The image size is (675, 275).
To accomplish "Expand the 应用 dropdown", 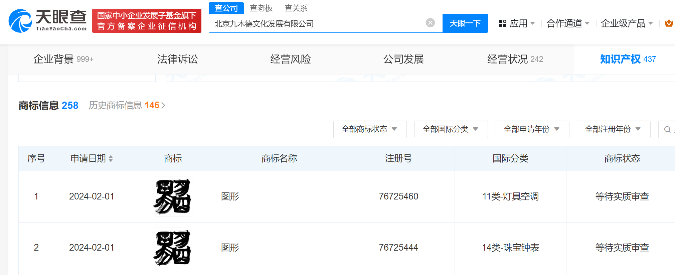I will coord(532,23).
